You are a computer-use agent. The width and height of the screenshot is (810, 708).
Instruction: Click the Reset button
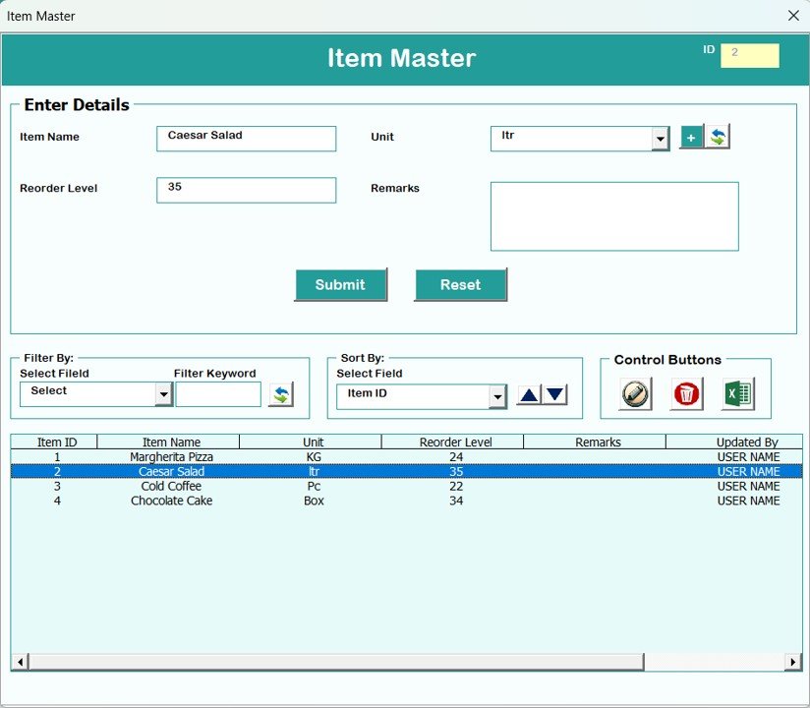tap(461, 285)
